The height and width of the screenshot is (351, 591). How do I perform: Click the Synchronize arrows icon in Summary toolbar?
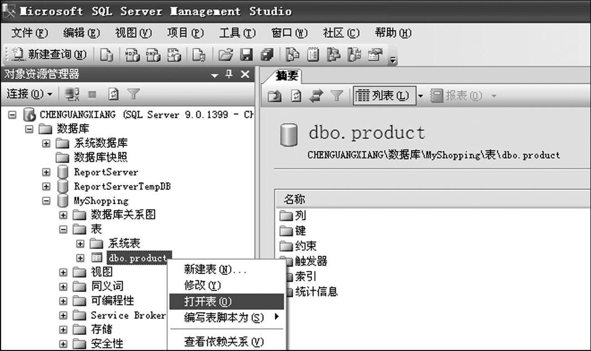coord(316,96)
